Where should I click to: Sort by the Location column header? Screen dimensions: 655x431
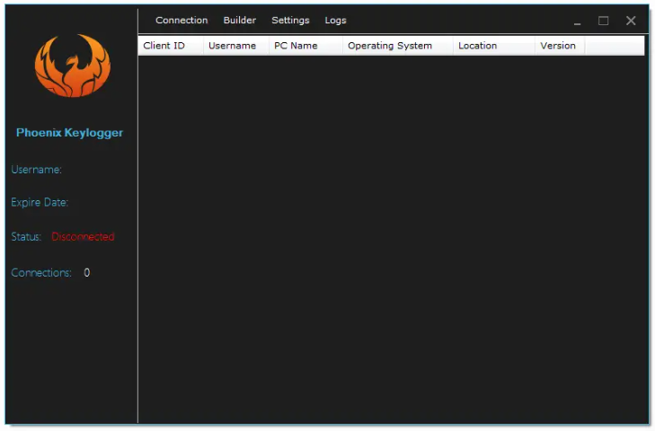(x=477, y=46)
